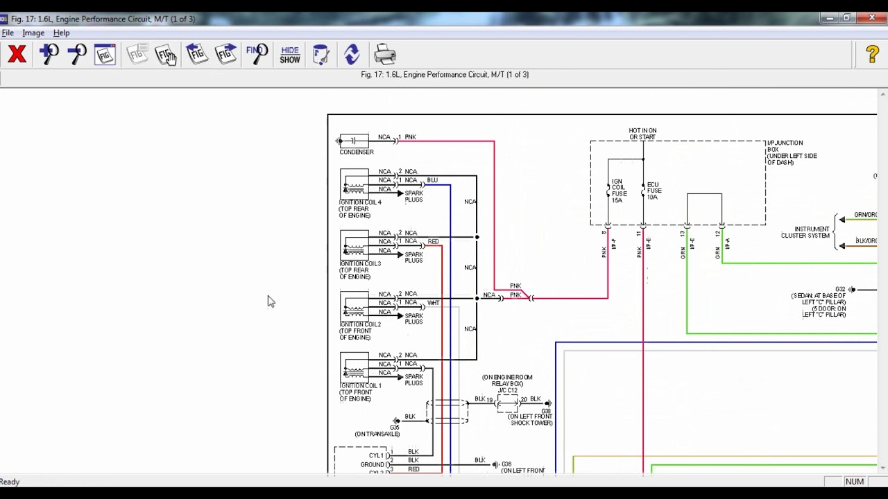Screen dimensions: 888x499
Task: Click the figure caption below toolbar
Action: [x=445, y=74]
